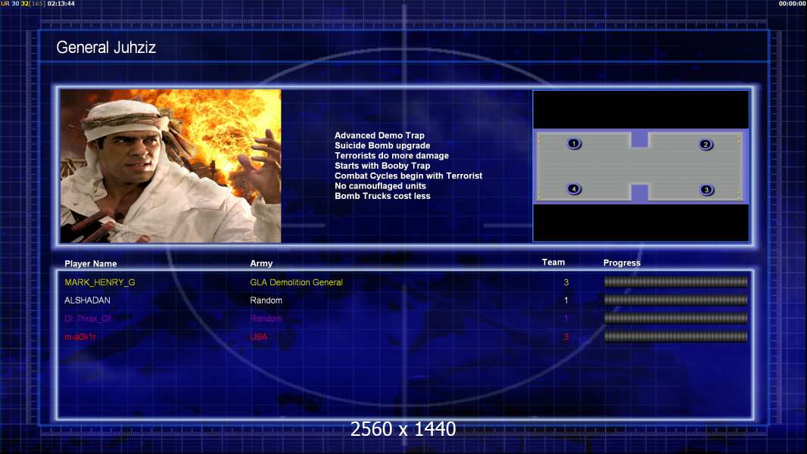This screenshot has height=454, width=807.
Task: Click the Team column header
Action: [x=553, y=263]
